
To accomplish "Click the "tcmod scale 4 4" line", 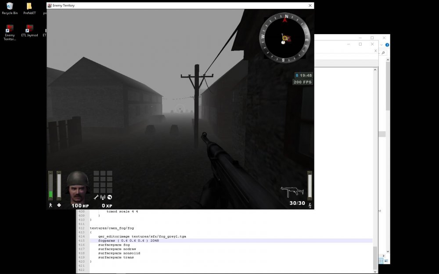I will 122,212.
